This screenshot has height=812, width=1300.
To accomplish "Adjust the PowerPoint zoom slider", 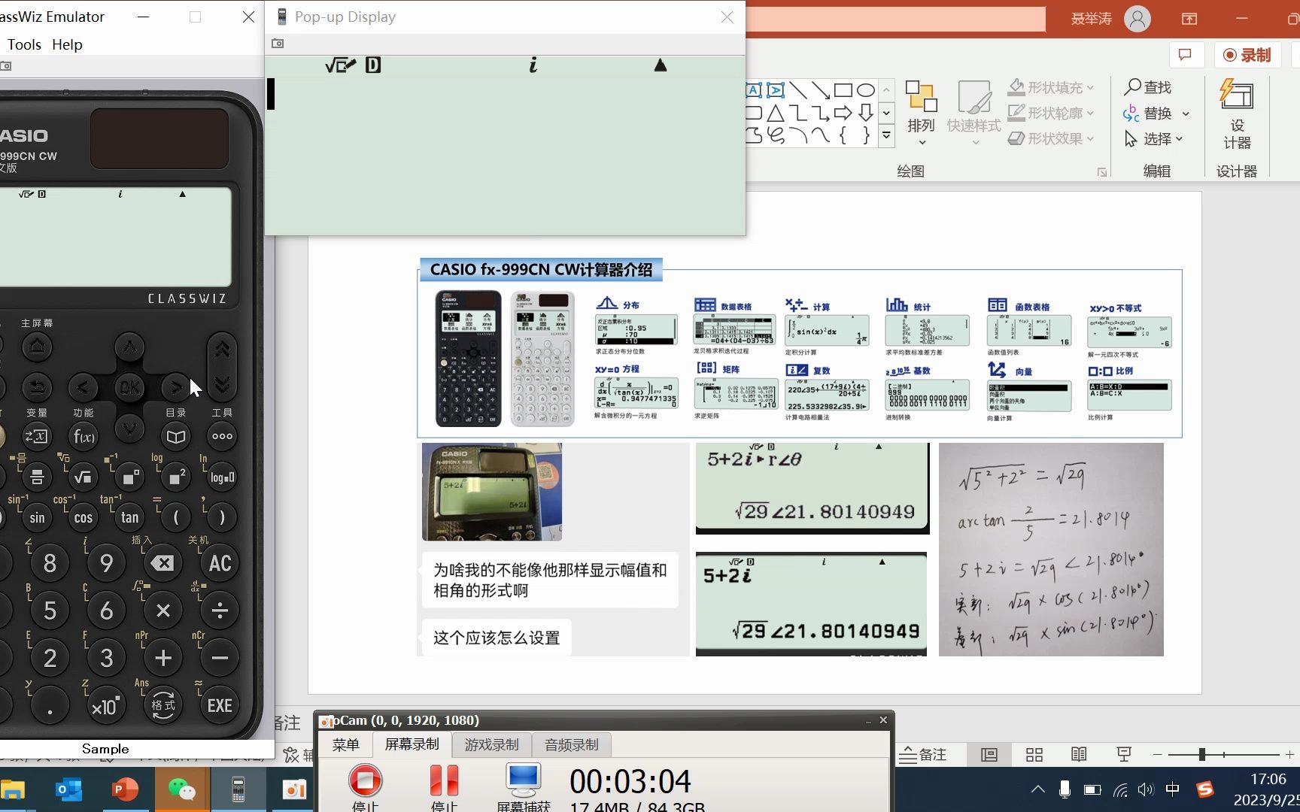I will 1201,754.
